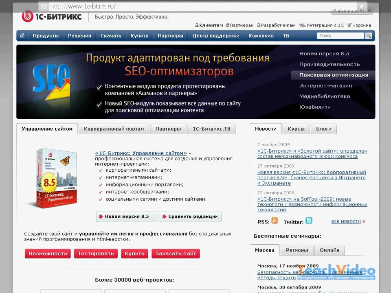The height and width of the screenshot is (293, 391).
Task: Open ТВ menu item
Action: tap(286, 36)
